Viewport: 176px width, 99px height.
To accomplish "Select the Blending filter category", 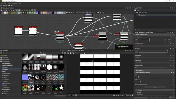I will [x=6, y=76].
